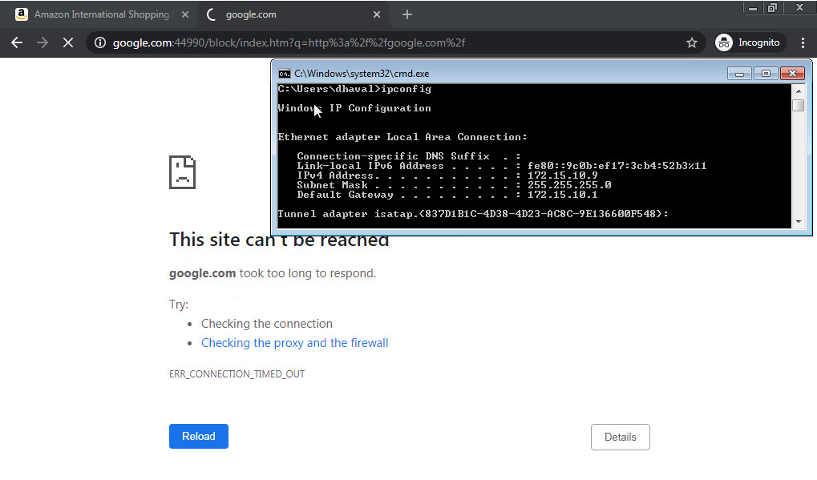Screen dimensions: 817x480
Task: Click the Details button
Action: pyautogui.click(x=620, y=437)
